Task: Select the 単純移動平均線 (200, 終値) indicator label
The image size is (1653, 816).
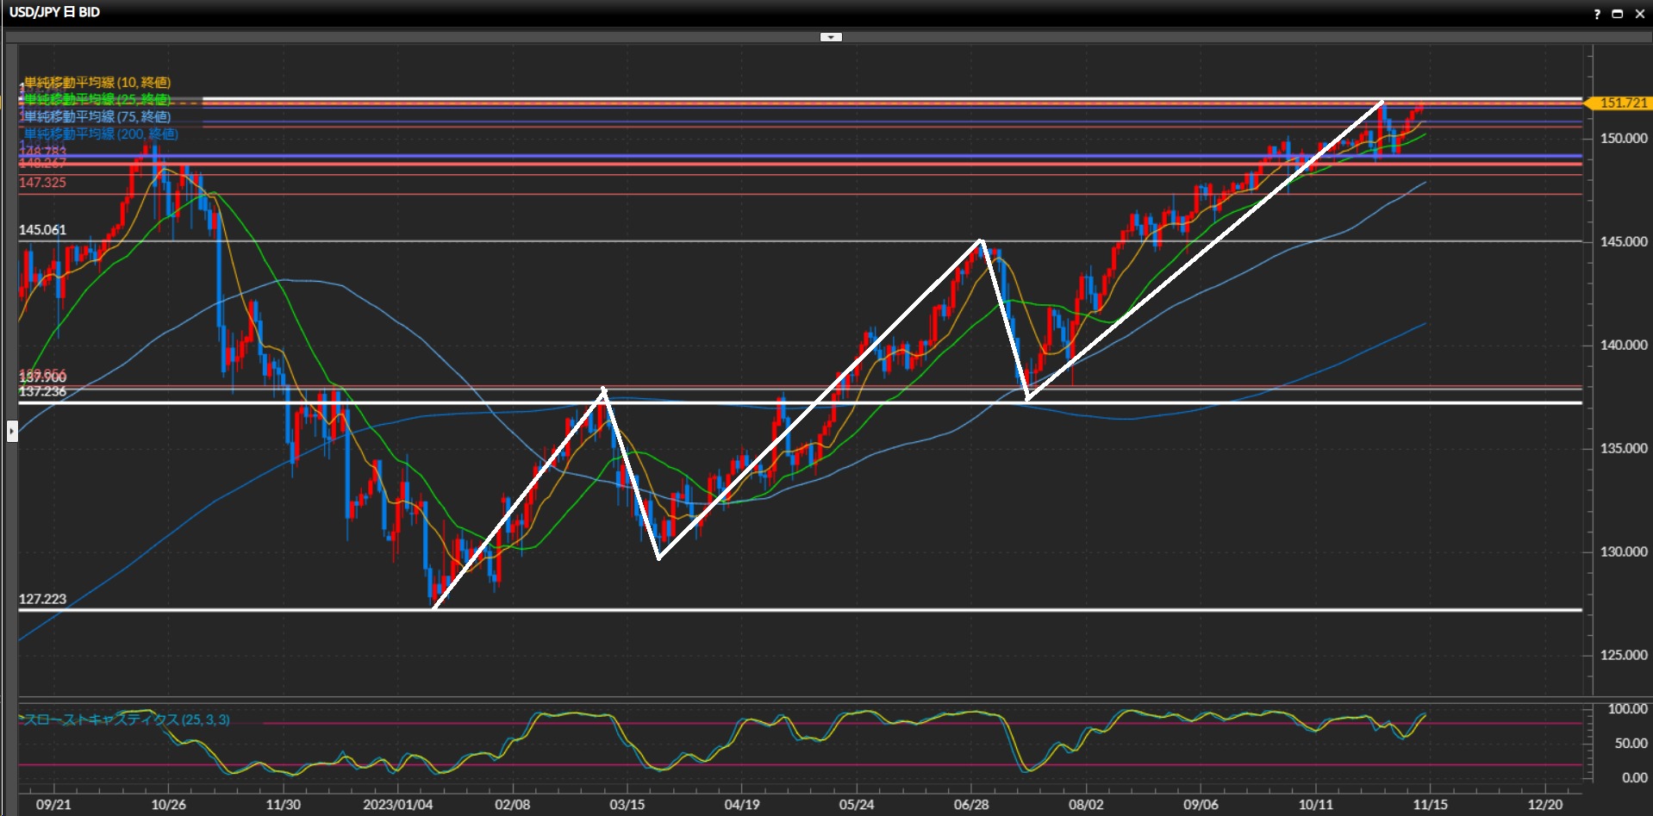Action: point(101,134)
